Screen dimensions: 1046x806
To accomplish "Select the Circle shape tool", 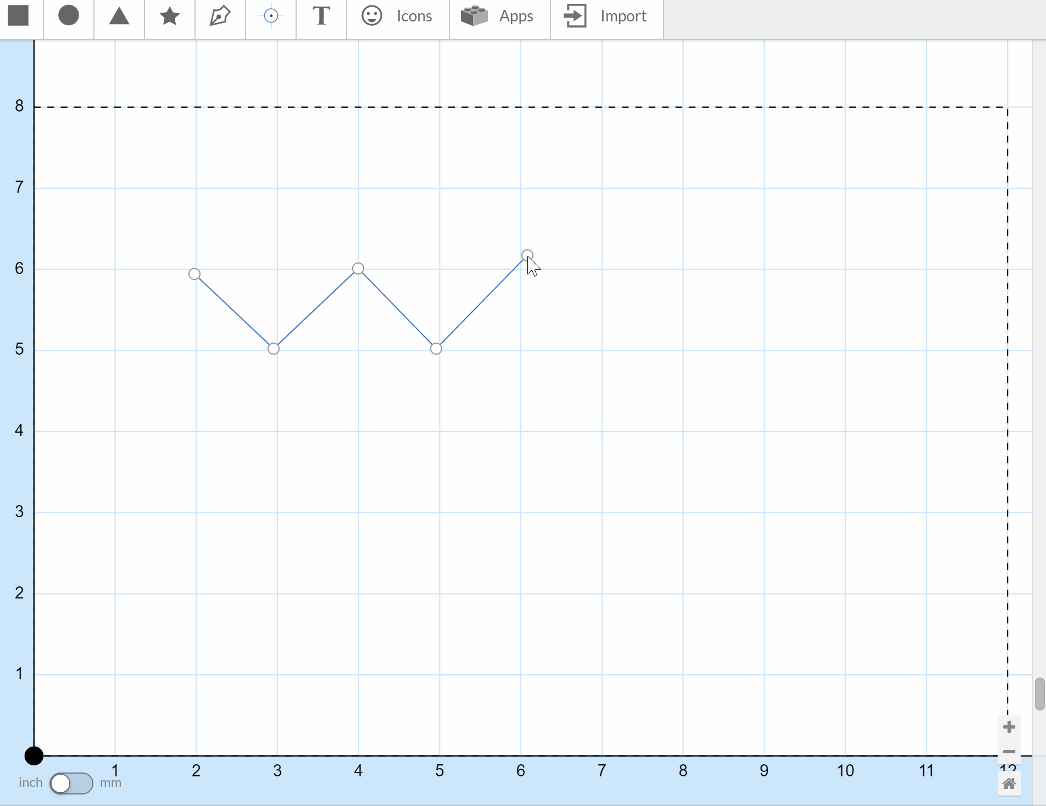I will (69, 16).
